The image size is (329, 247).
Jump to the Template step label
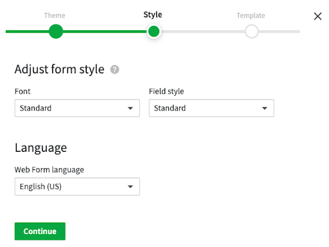tap(251, 15)
